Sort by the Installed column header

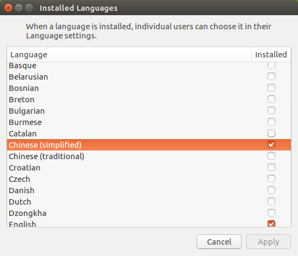point(271,55)
